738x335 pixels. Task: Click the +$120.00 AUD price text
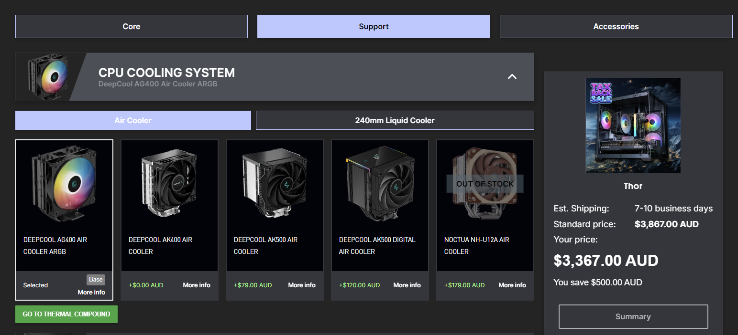coord(360,285)
